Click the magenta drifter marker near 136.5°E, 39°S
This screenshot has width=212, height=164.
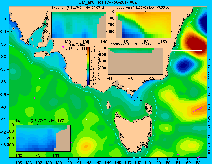(34, 98)
